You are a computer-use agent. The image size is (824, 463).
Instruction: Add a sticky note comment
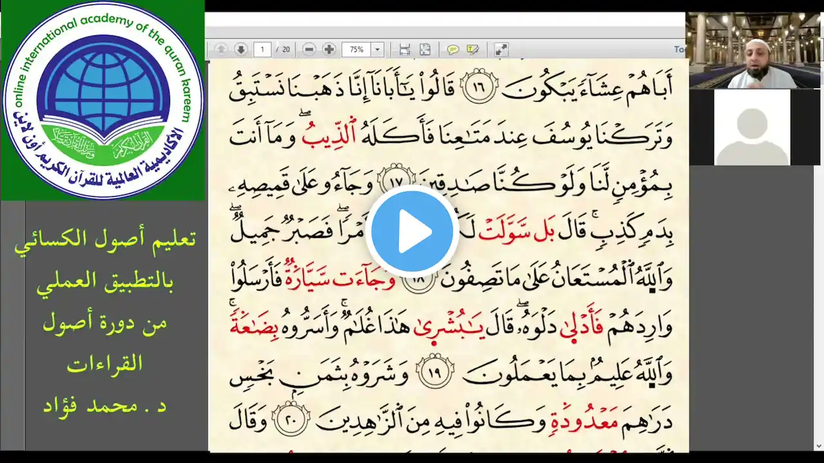click(x=453, y=50)
